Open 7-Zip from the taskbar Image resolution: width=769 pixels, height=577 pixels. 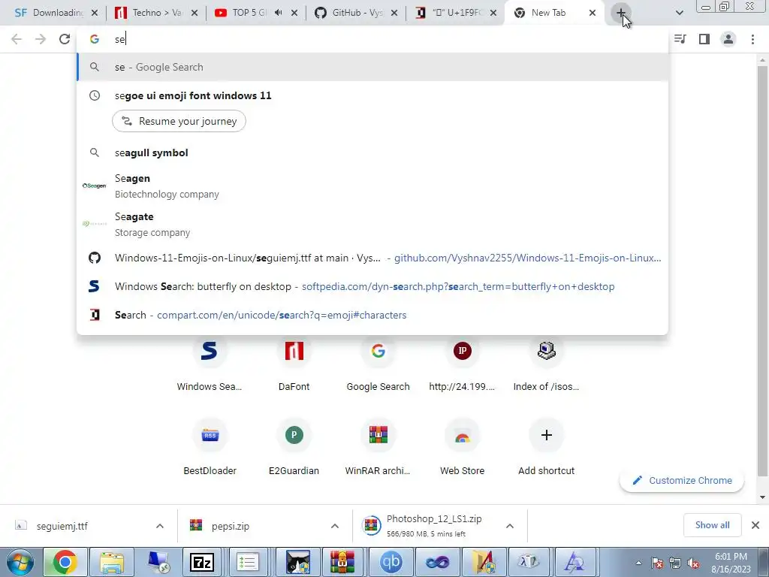[x=202, y=562]
